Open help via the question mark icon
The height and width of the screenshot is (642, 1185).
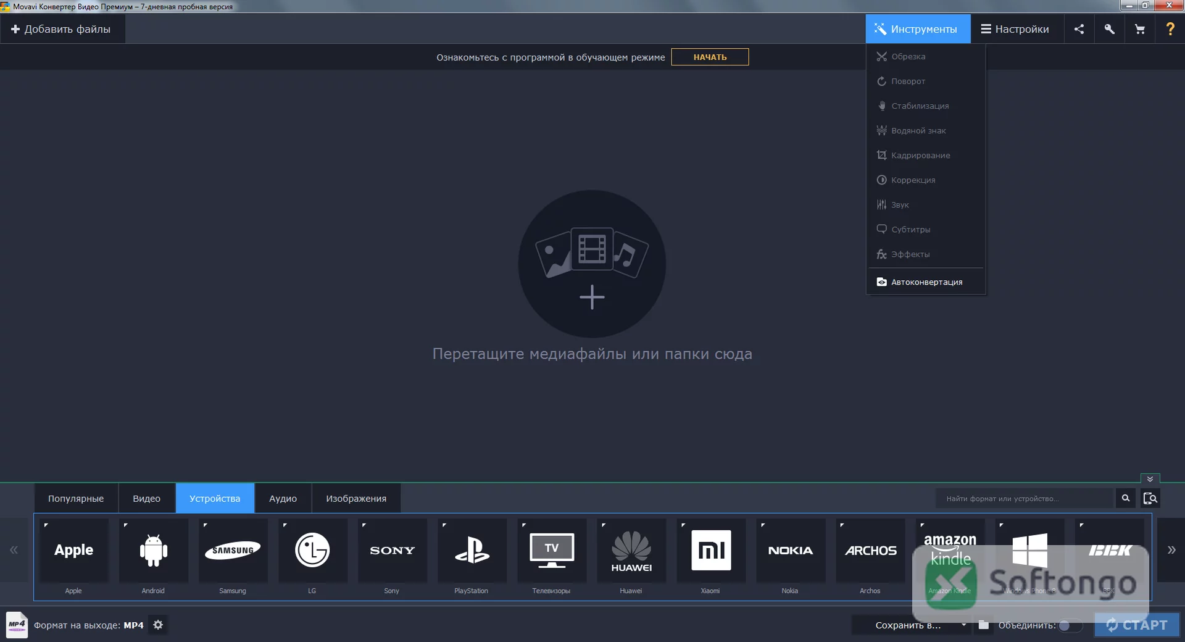coord(1170,29)
